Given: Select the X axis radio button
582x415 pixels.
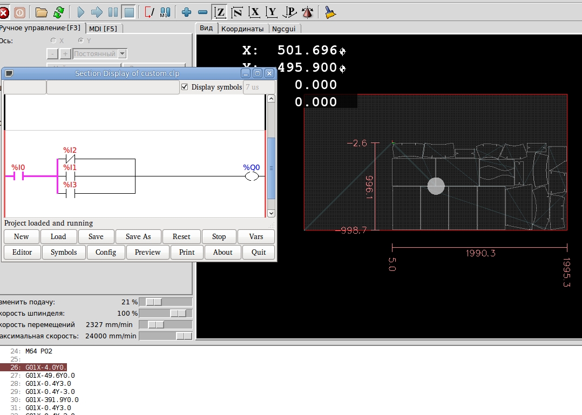Looking at the screenshot, I should 53,40.
